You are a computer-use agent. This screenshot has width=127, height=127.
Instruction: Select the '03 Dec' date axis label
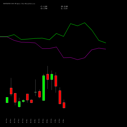[35, 121]
